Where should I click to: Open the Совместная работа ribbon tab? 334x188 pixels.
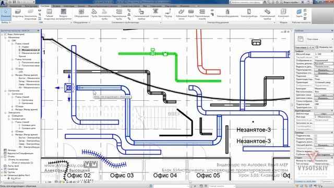(130, 6)
